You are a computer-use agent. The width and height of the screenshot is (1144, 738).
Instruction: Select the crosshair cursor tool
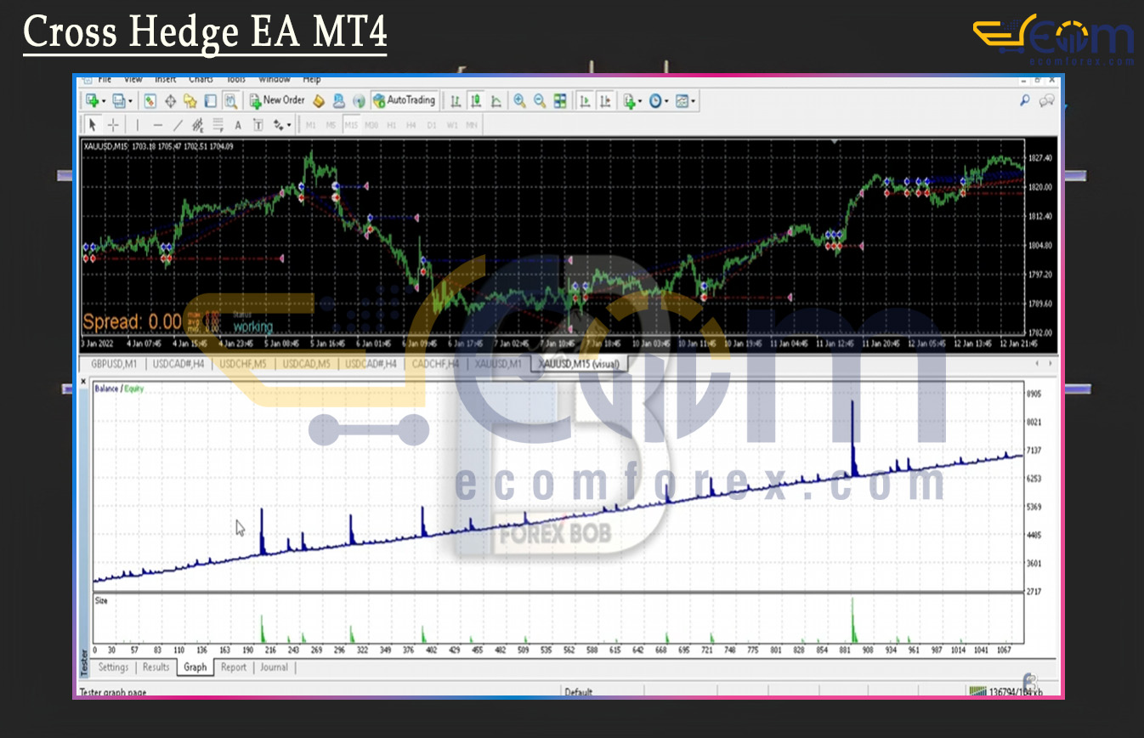(x=113, y=125)
